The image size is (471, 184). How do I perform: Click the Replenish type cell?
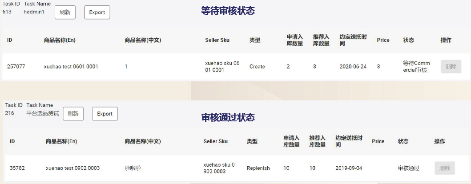(x=258, y=168)
